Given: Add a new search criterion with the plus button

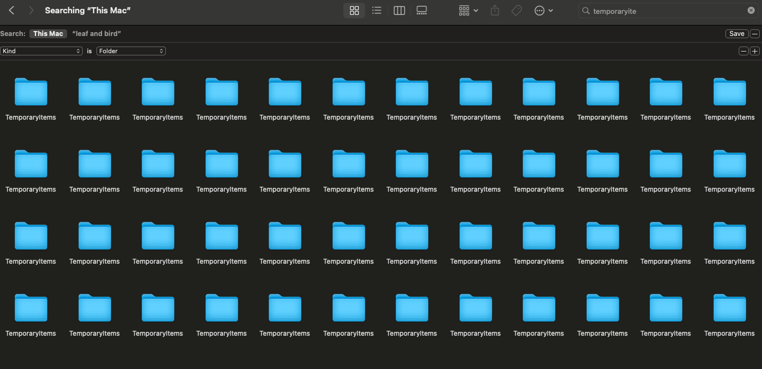Looking at the screenshot, I should 755,50.
